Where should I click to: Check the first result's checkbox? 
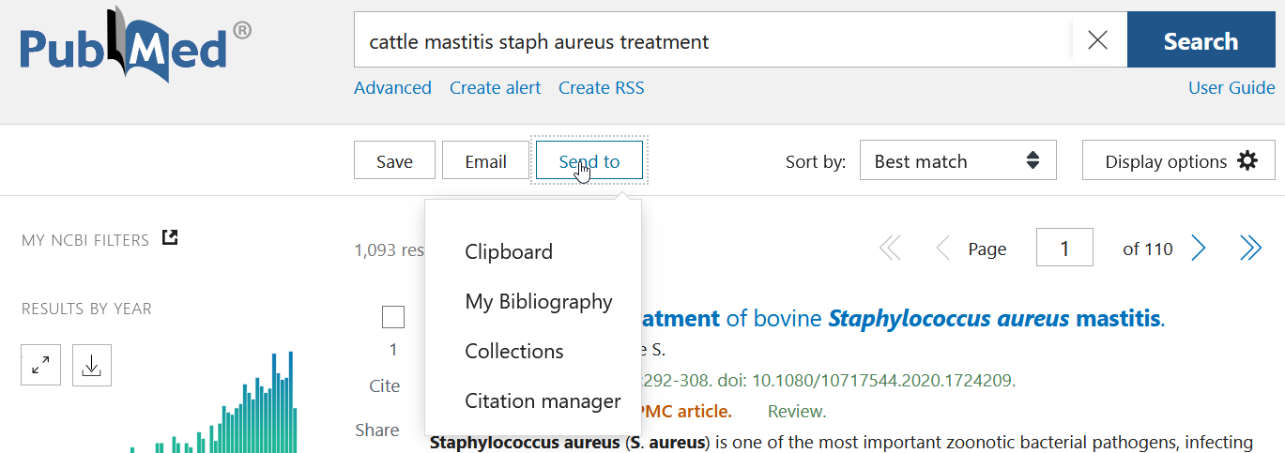(393, 317)
